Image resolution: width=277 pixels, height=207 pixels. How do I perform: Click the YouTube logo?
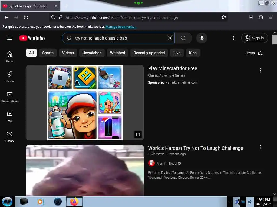pyautogui.click(x=32, y=38)
